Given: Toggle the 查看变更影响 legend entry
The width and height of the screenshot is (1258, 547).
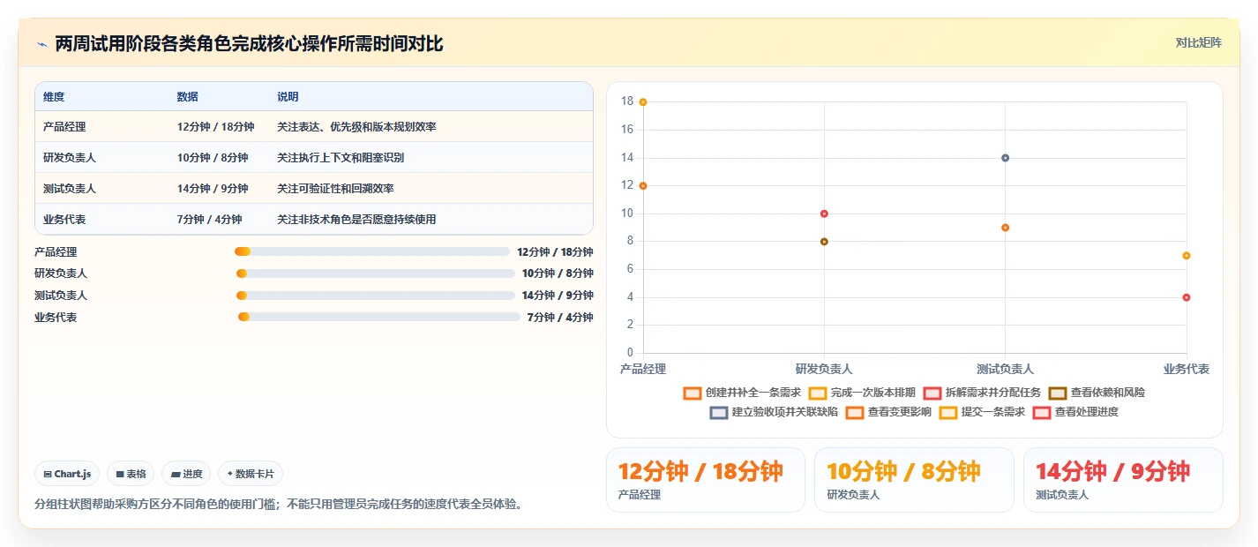Looking at the screenshot, I should (888, 412).
